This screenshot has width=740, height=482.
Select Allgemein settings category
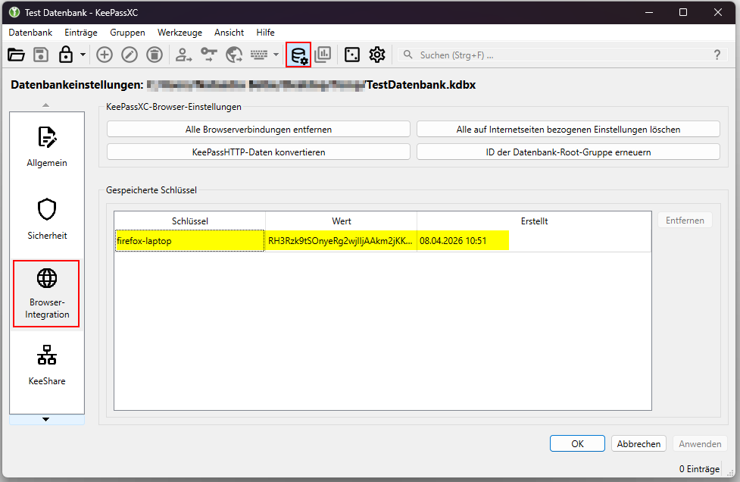(x=47, y=147)
